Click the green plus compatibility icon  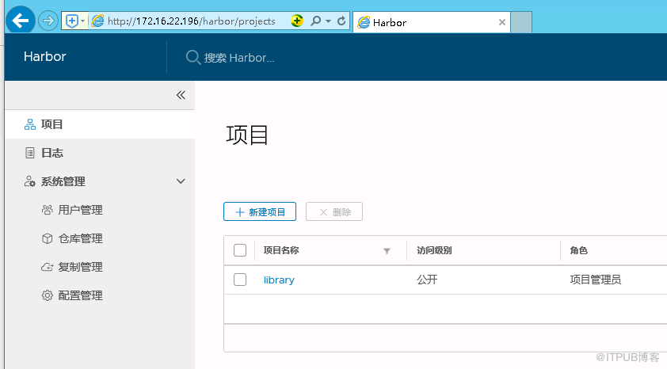297,21
